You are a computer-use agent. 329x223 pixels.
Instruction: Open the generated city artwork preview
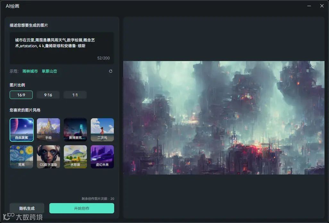[x=224, y=118]
